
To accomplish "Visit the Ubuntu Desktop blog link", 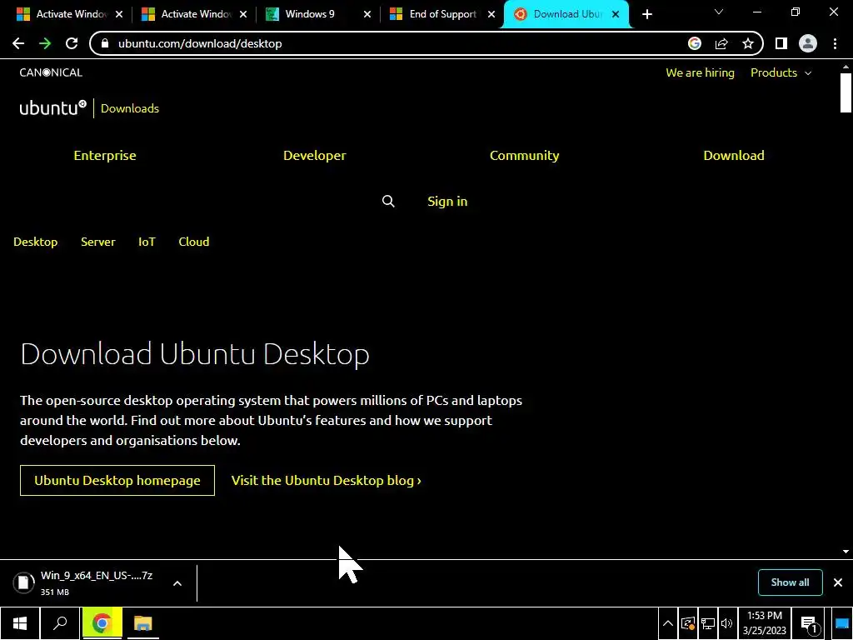I will [326, 480].
